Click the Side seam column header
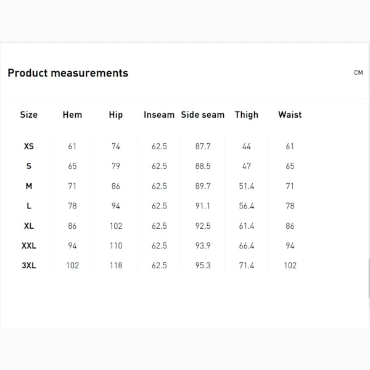 pos(203,115)
